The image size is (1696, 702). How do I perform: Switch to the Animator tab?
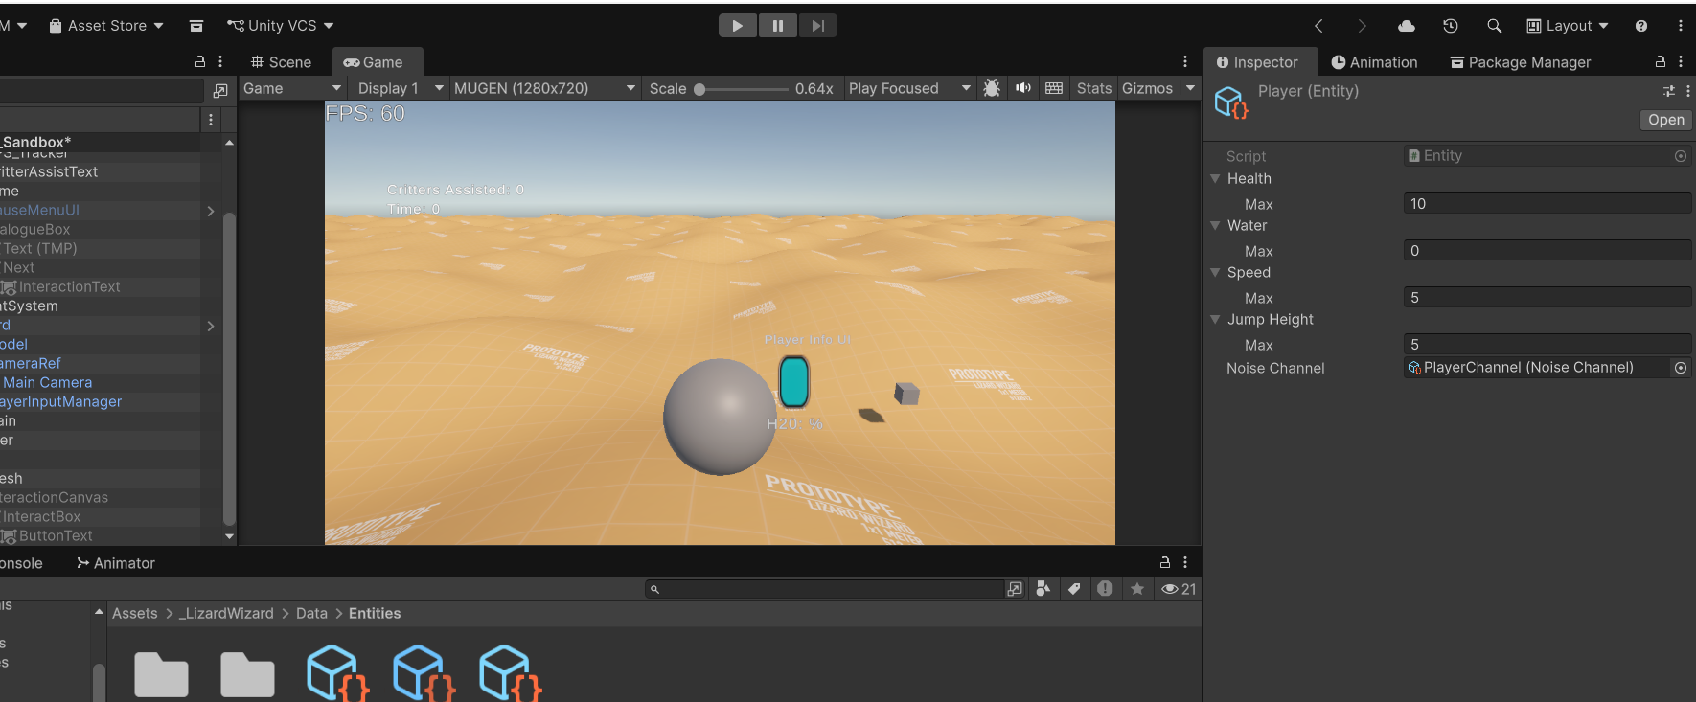(116, 563)
